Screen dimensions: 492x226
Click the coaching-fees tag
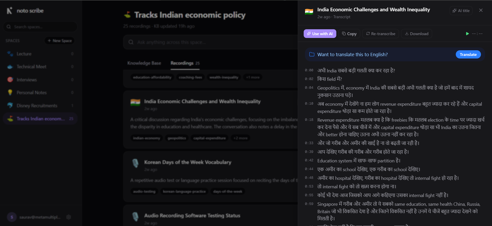click(190, 77)
